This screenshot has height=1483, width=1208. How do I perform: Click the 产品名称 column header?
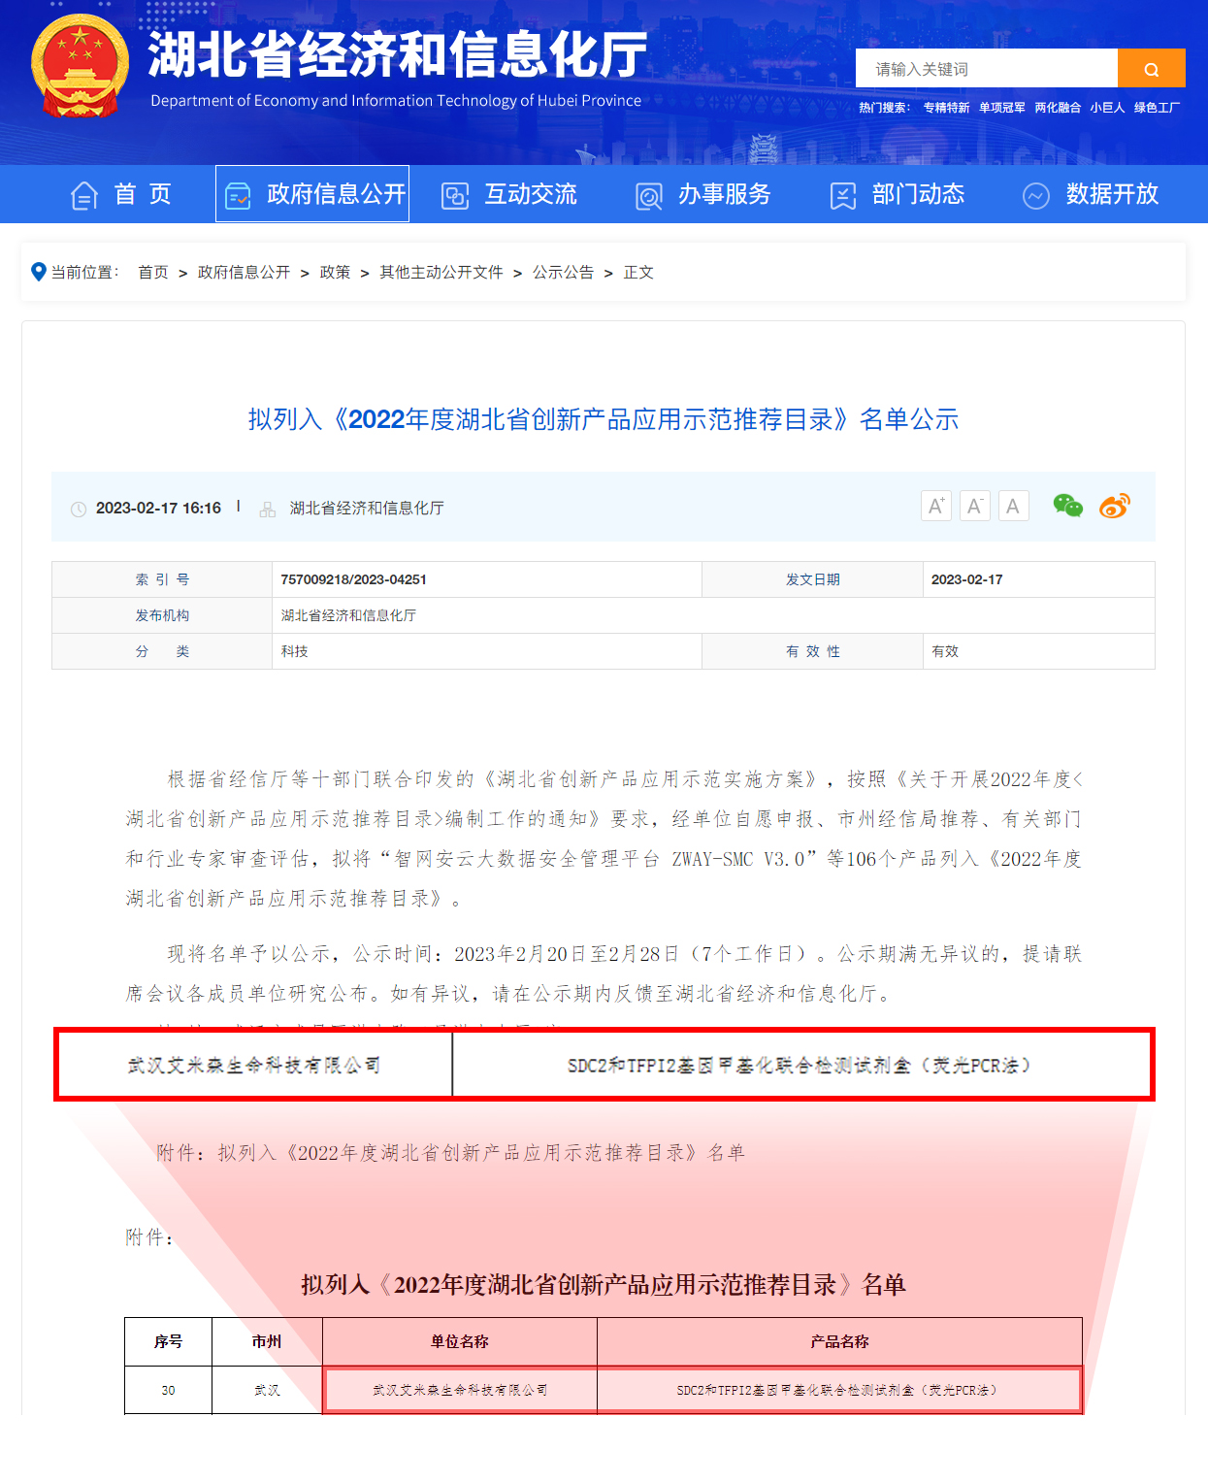point(839,1341)
